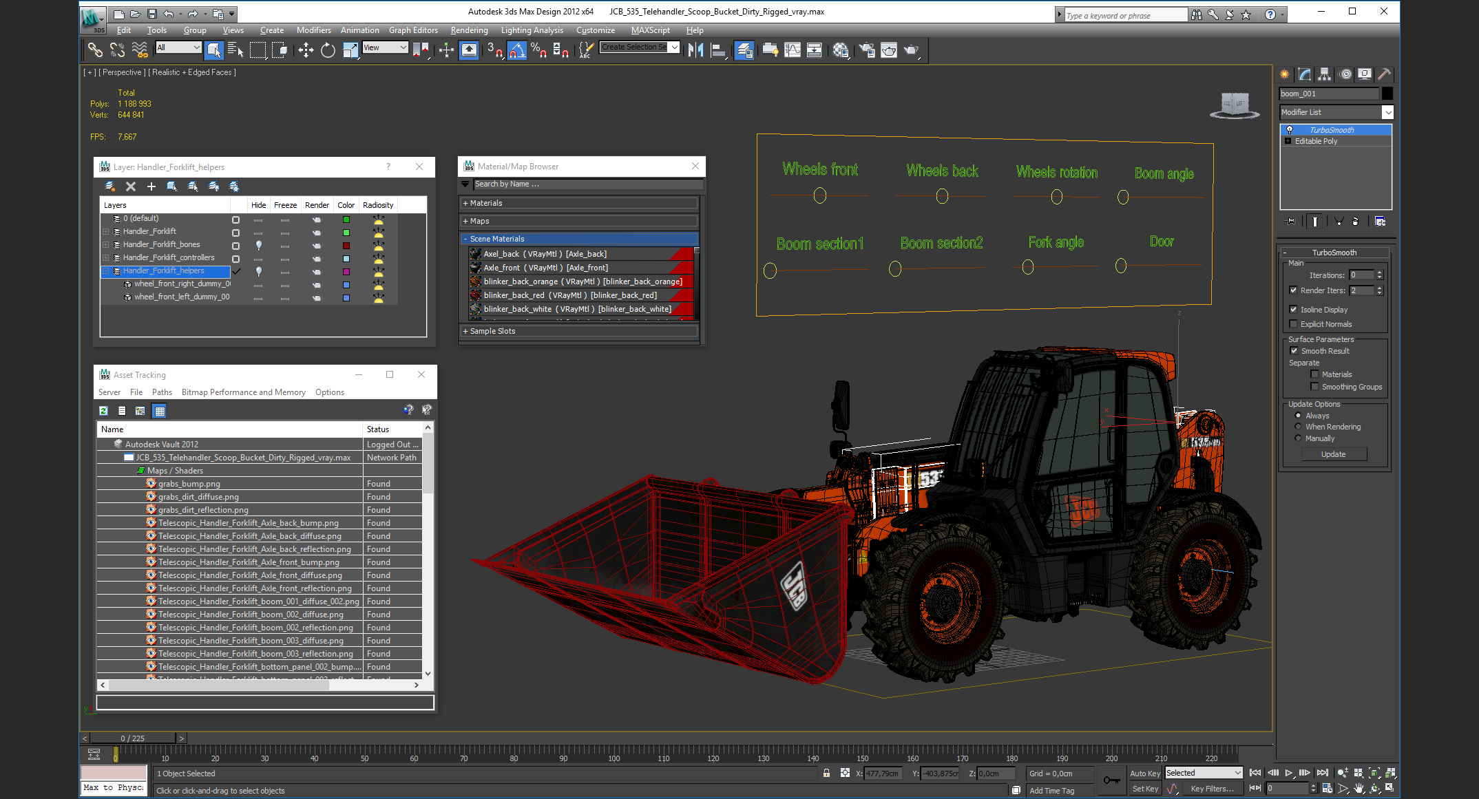Open the Graph Editors menu
The width and height of the screenshot is (1479, 799).
[413, 30]
